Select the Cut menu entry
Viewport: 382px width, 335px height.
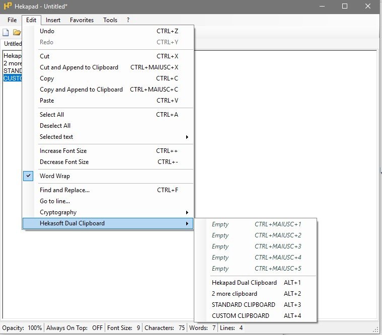108,56
